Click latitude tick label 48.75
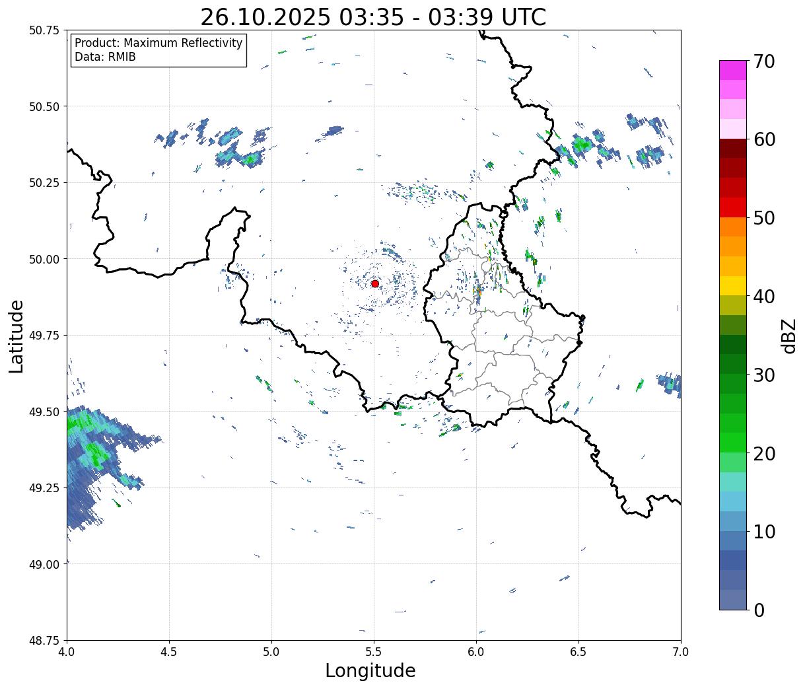 click(44, 640)
